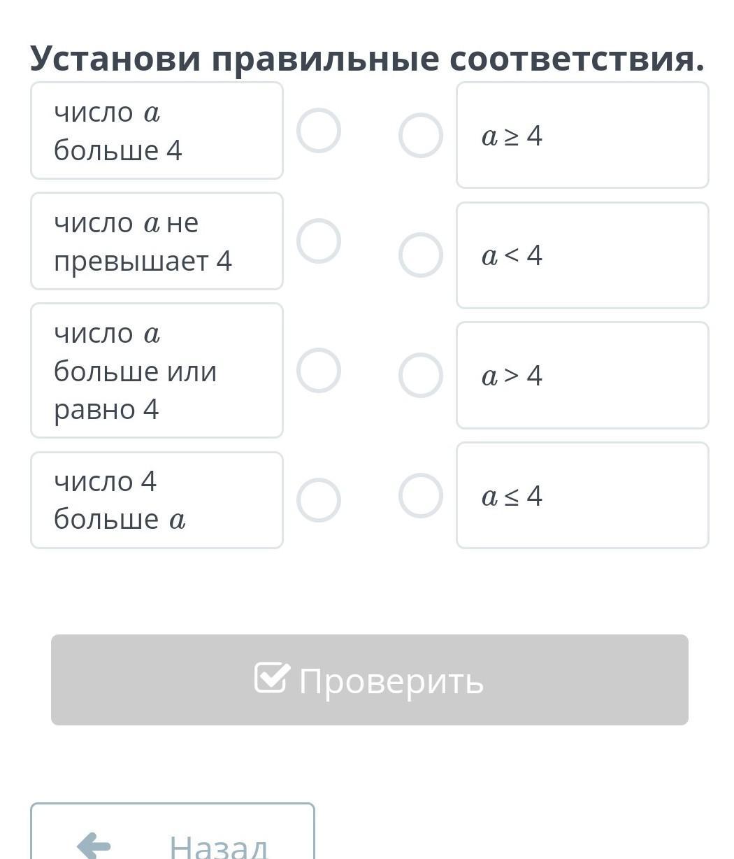Click the 'число a больше 4' card
Viewport: 734px width, 859px height.
(157, 131)
